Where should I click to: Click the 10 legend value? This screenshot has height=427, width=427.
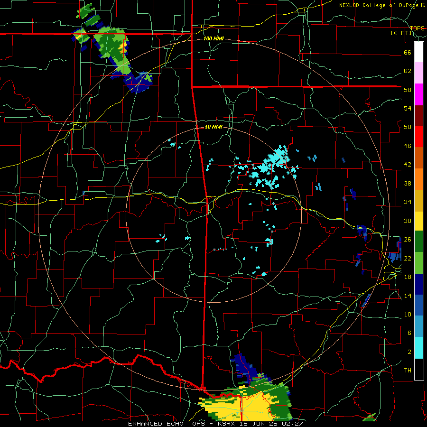pos(408,315)
